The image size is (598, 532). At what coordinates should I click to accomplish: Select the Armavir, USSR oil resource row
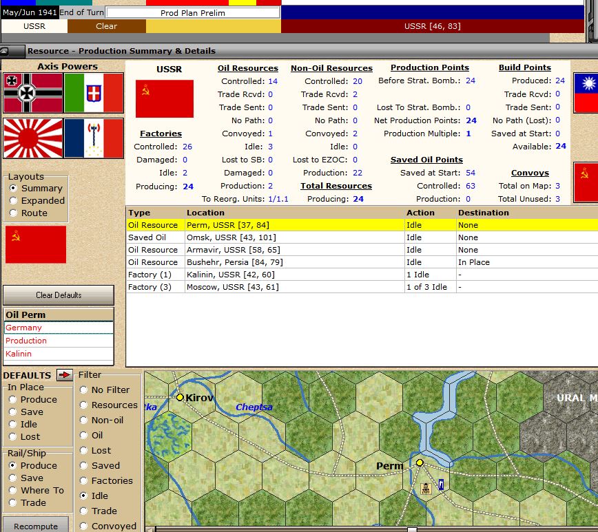click(362, 250)
